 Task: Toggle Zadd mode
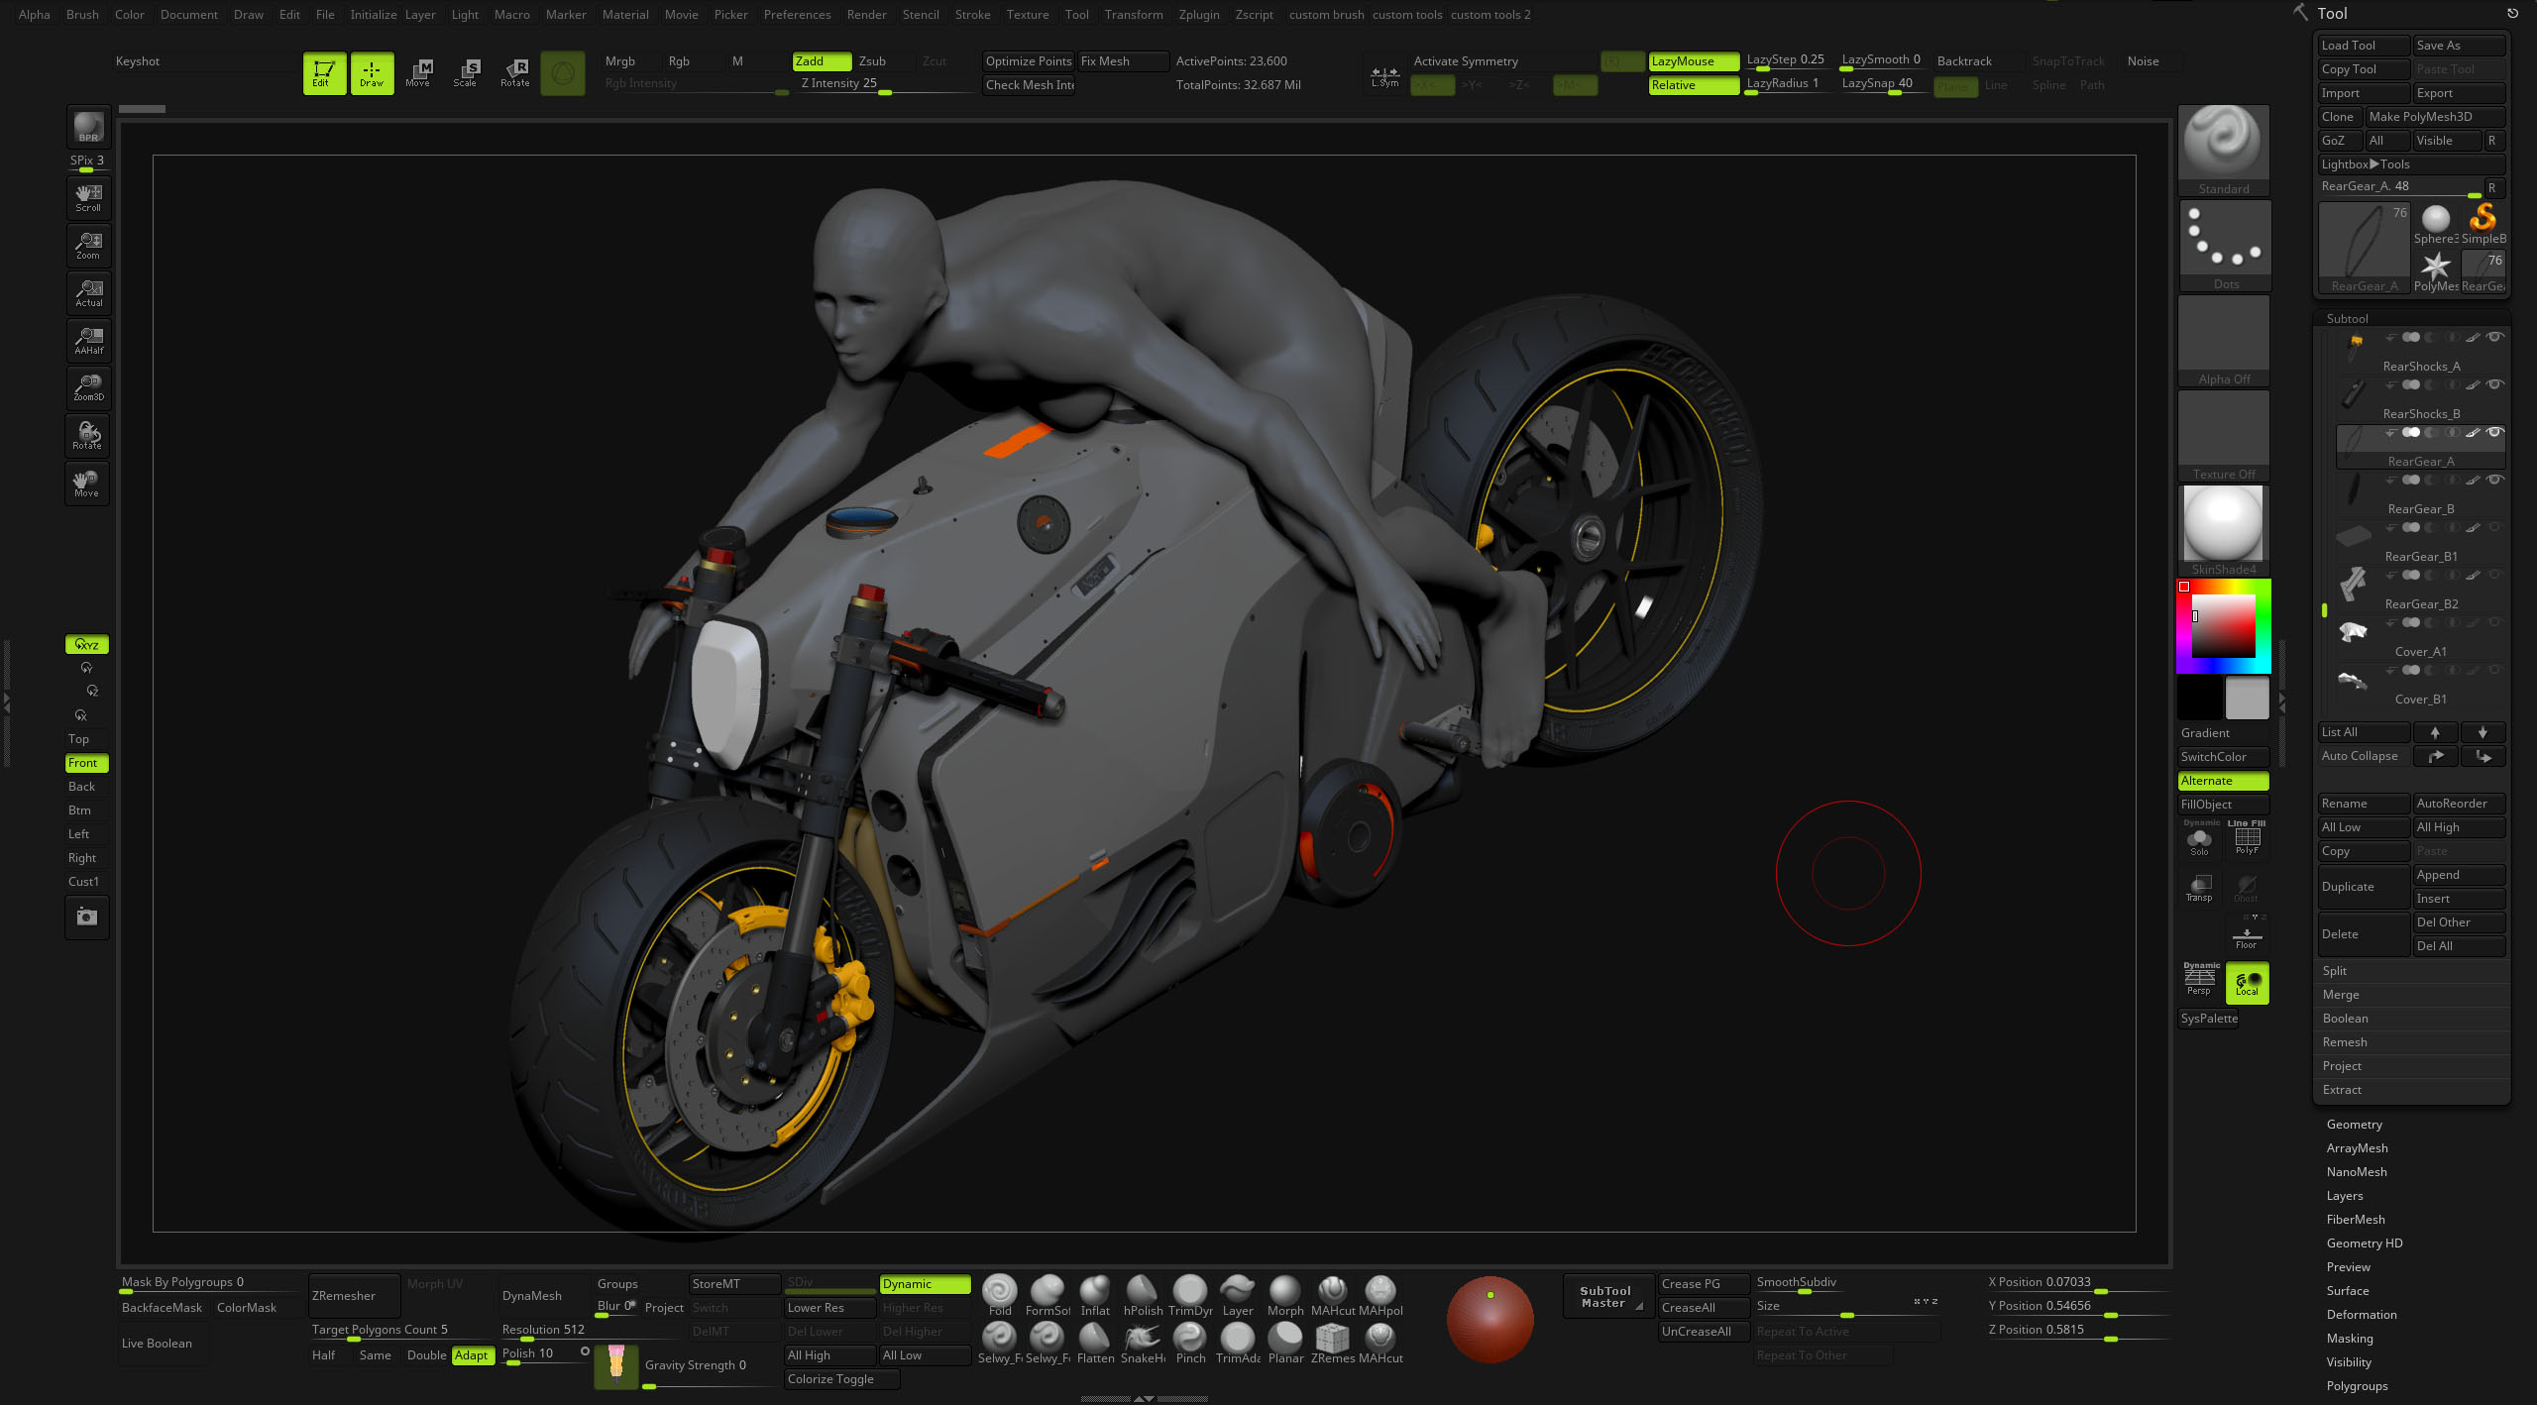point(822,61)
